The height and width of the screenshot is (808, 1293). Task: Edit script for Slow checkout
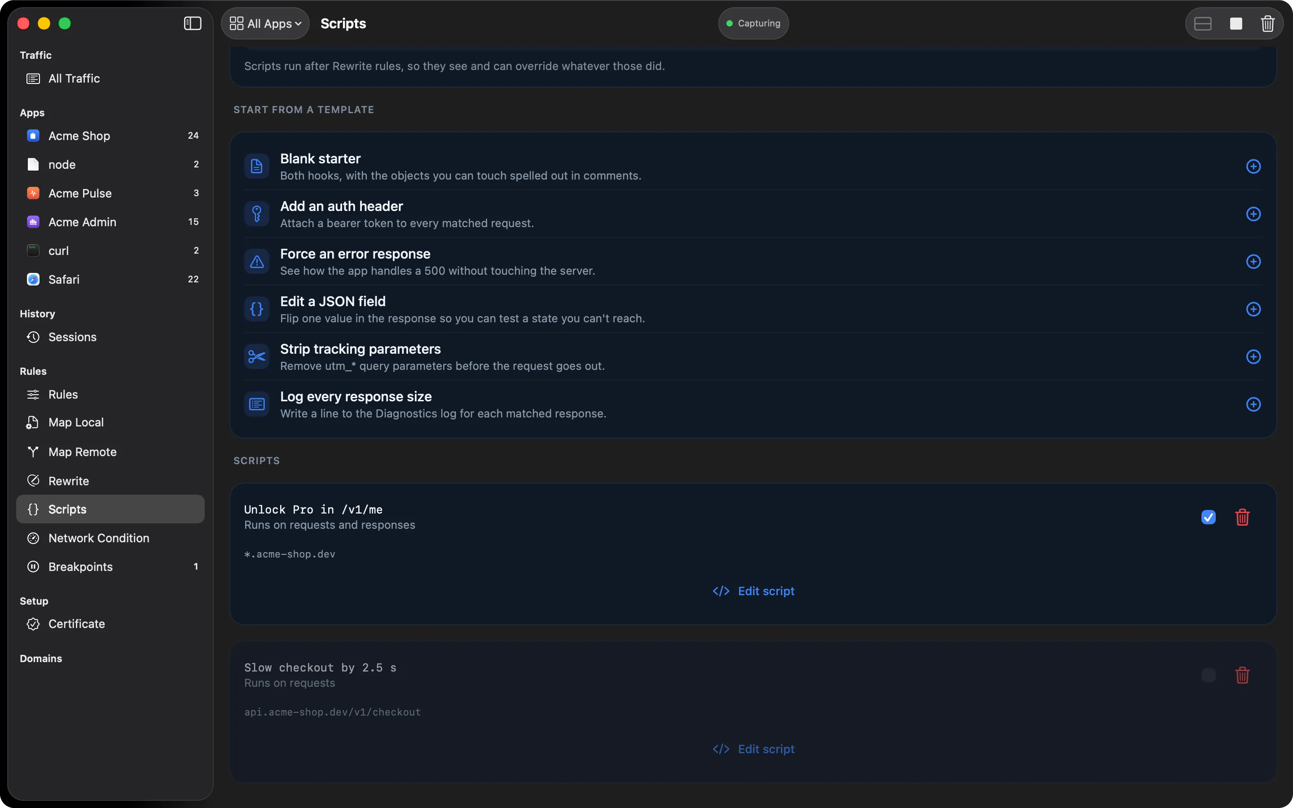click(x=753, y=749)
